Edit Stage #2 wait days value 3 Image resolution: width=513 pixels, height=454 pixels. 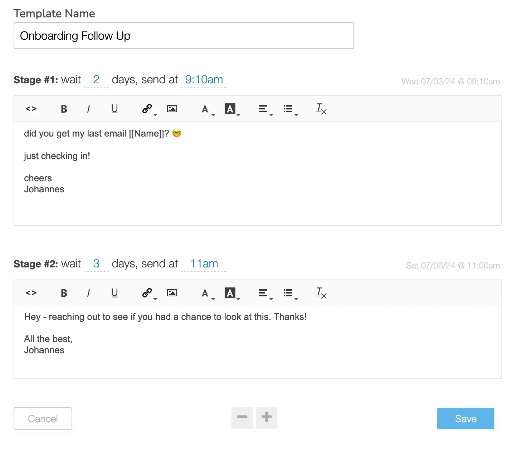click(x=96, y=264)
